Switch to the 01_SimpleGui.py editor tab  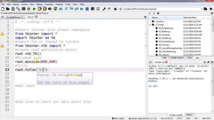click(13, 17)
